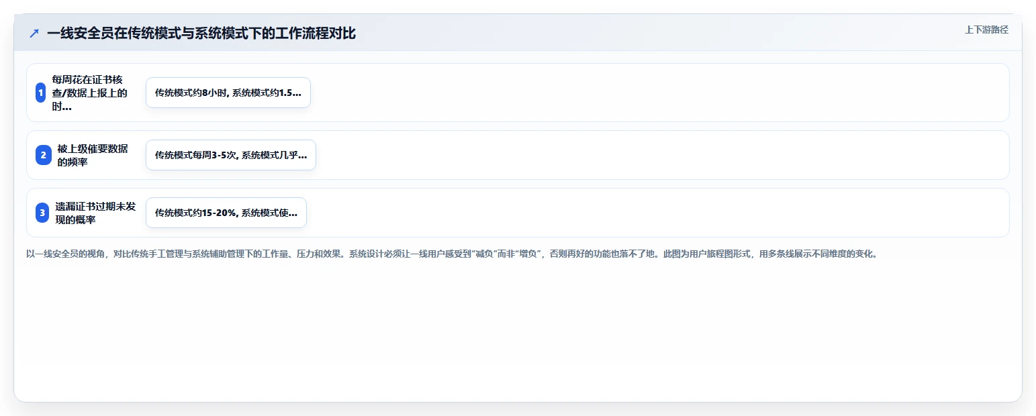This screenshot has height=416, width=1036.
Task: Click the description paragraph starting 以一线安全员的视角
Action: (x=452, y=254)
